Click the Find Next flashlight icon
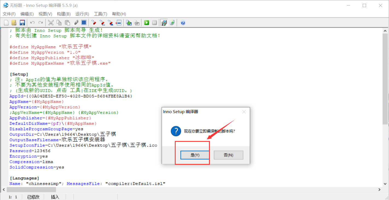This screenshot has width=389, height=200. 102,23
